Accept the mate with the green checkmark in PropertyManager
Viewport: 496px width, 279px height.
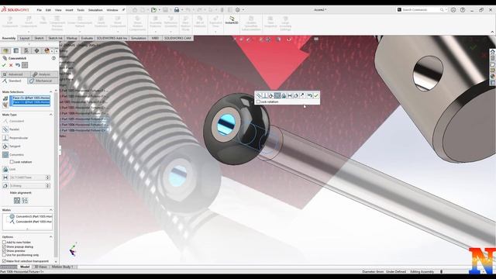pos(4,65)
